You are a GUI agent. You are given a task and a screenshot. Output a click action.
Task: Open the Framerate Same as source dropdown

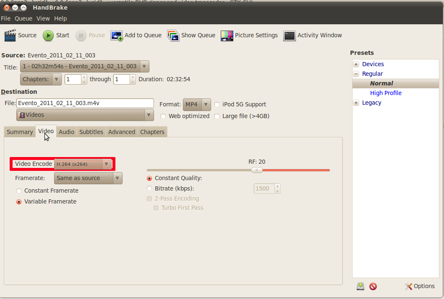(x=88, y=178)
